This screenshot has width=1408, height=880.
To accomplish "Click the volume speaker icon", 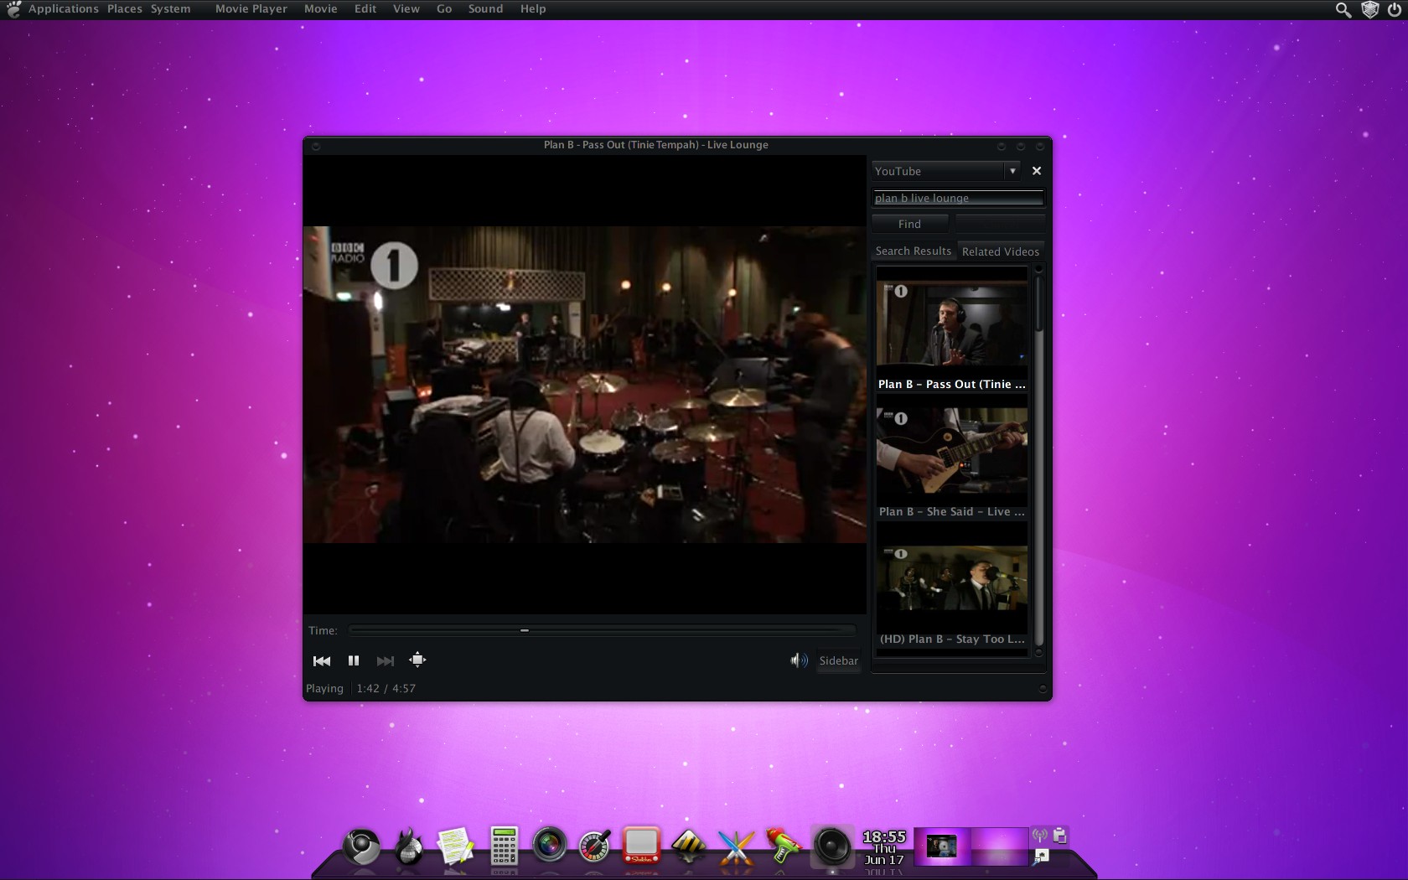I will pyautogui.click(x=799, y=660).
